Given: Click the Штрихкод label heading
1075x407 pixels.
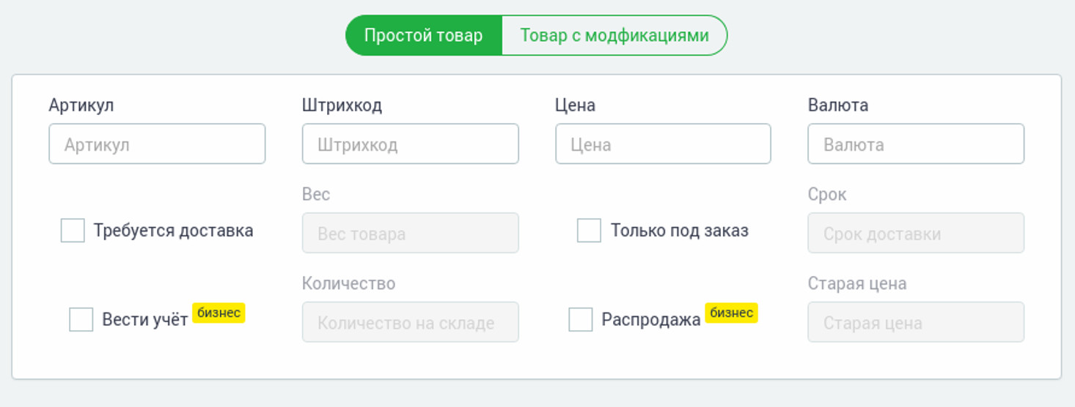Looking at the screenshot, I should 342,105.
